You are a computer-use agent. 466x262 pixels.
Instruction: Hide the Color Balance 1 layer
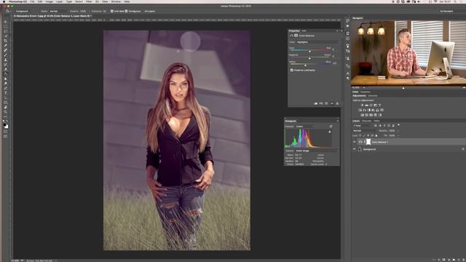click(355, 142)
